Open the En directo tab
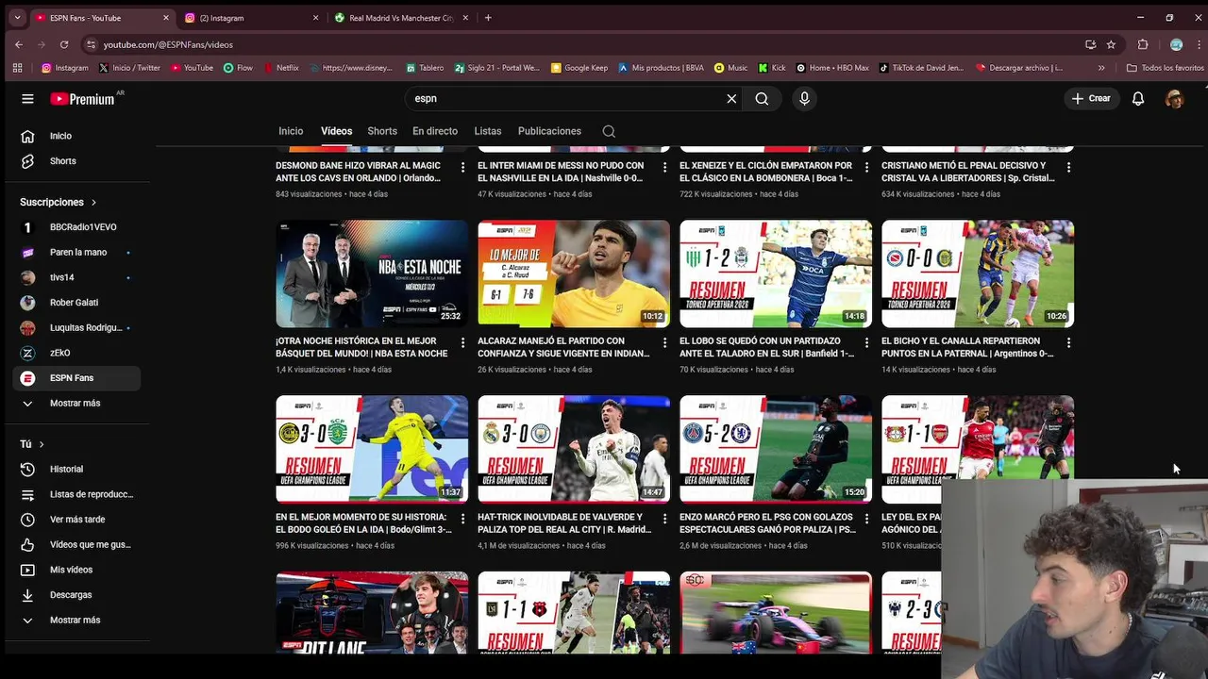1208x679 pixels. pos(435,131)
